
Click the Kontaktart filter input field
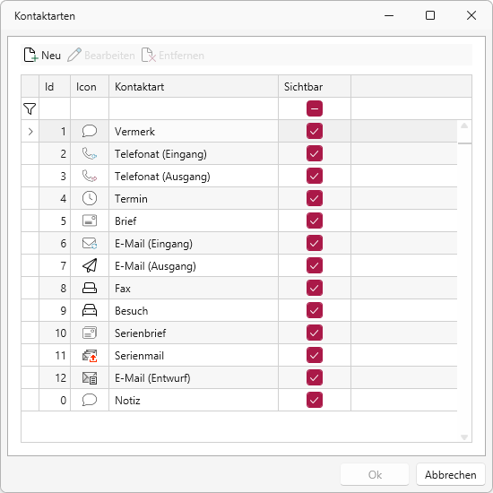(194, 108)
